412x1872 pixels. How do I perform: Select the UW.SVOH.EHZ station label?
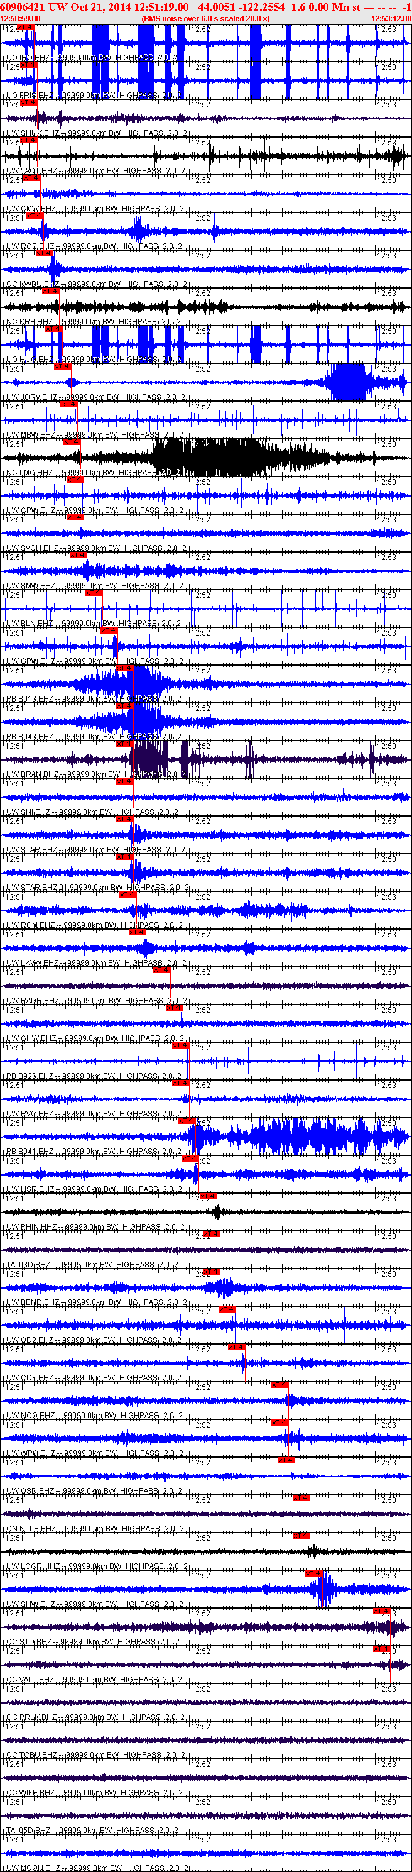tap(33, 549)
